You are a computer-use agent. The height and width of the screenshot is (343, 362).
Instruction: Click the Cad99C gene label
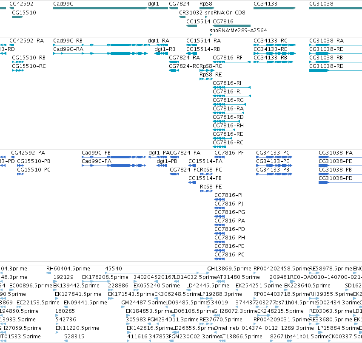tap(63, 4)
